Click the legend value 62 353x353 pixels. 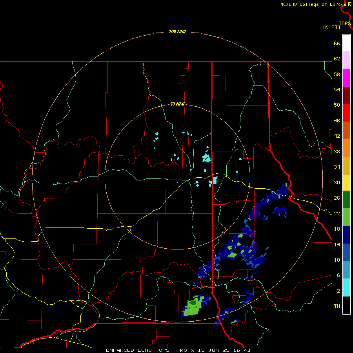(x=337, y=59)
